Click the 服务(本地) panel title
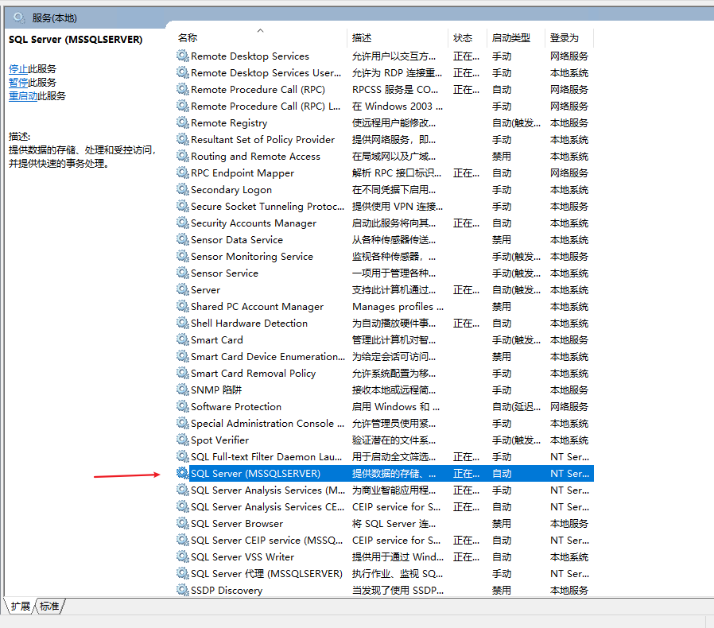Viewport: 714px width, 628px height. [x=55, y=18]
